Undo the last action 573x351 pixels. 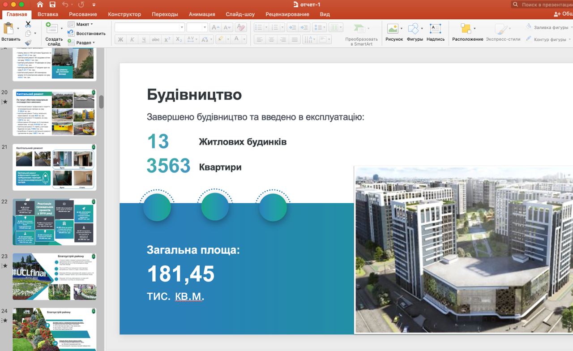point(65,4)
